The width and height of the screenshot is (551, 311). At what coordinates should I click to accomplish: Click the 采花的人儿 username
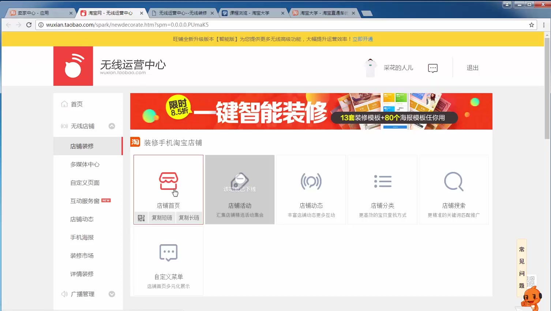pyautogui.click(x=398, y=68)
